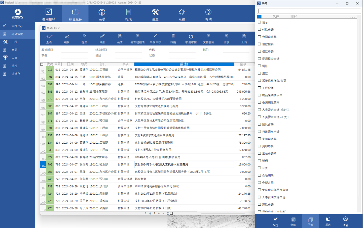Viewport: 363px width, 228px height.
Task: Enable the 出差申请单 checkbox
Action: pyautogui.click(x=259, y=153)
